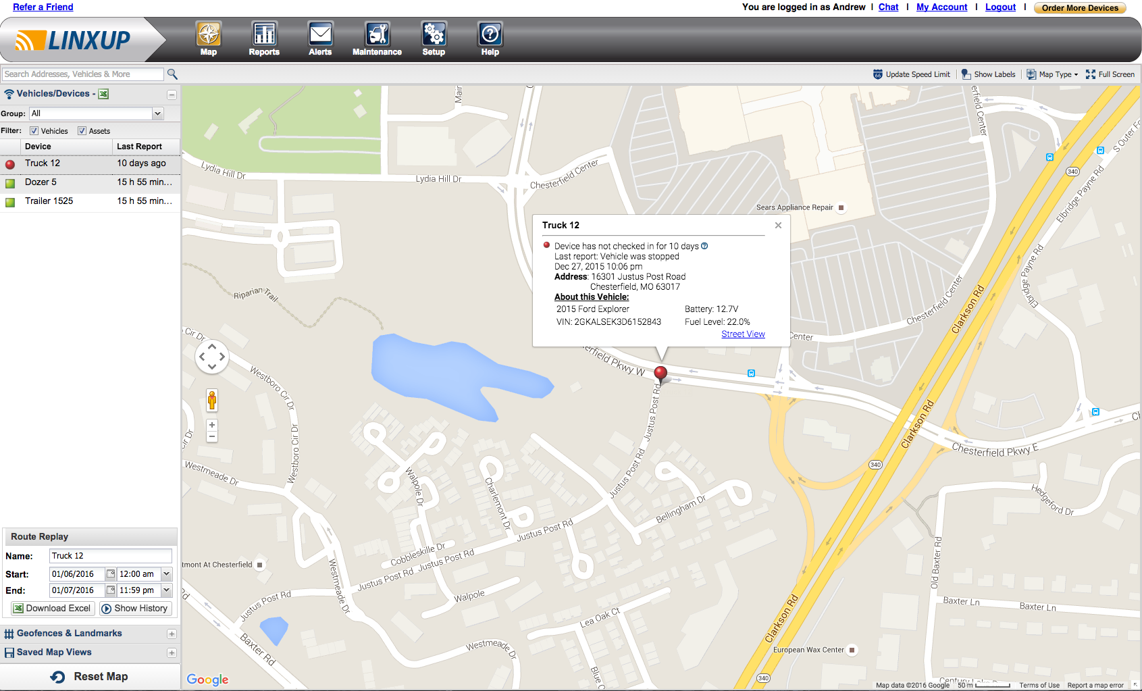Open the Alerts envelope icon
1142x691 pixels.
click(320, 34)
